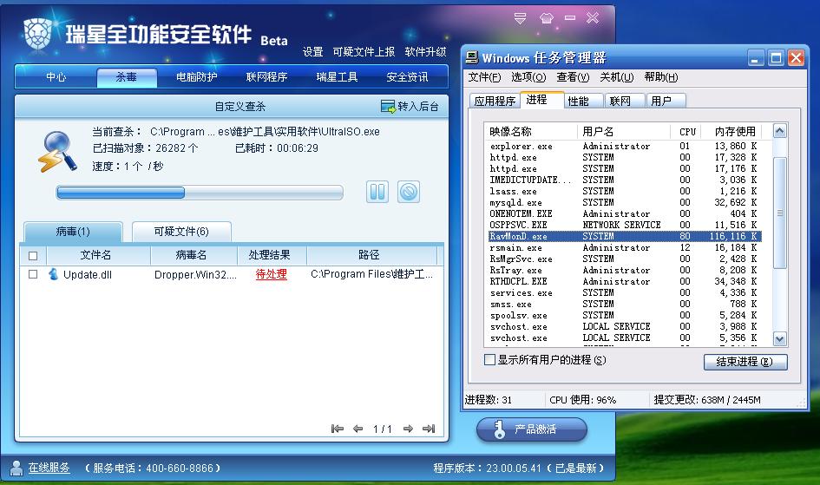Viewport: 820px width, 485px height.
Task: Sort processes by 映像名称 column
Action: click(530, 131)
